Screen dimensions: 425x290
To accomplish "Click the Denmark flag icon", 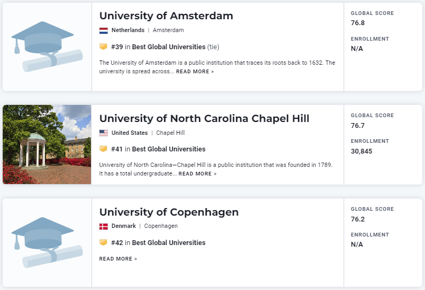I will (103, 226).
